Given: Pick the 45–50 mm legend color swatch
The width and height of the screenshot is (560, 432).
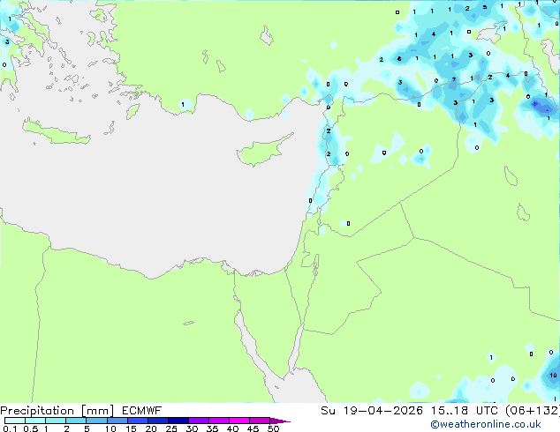Looking at the screenshot, I should pos(260,421).
